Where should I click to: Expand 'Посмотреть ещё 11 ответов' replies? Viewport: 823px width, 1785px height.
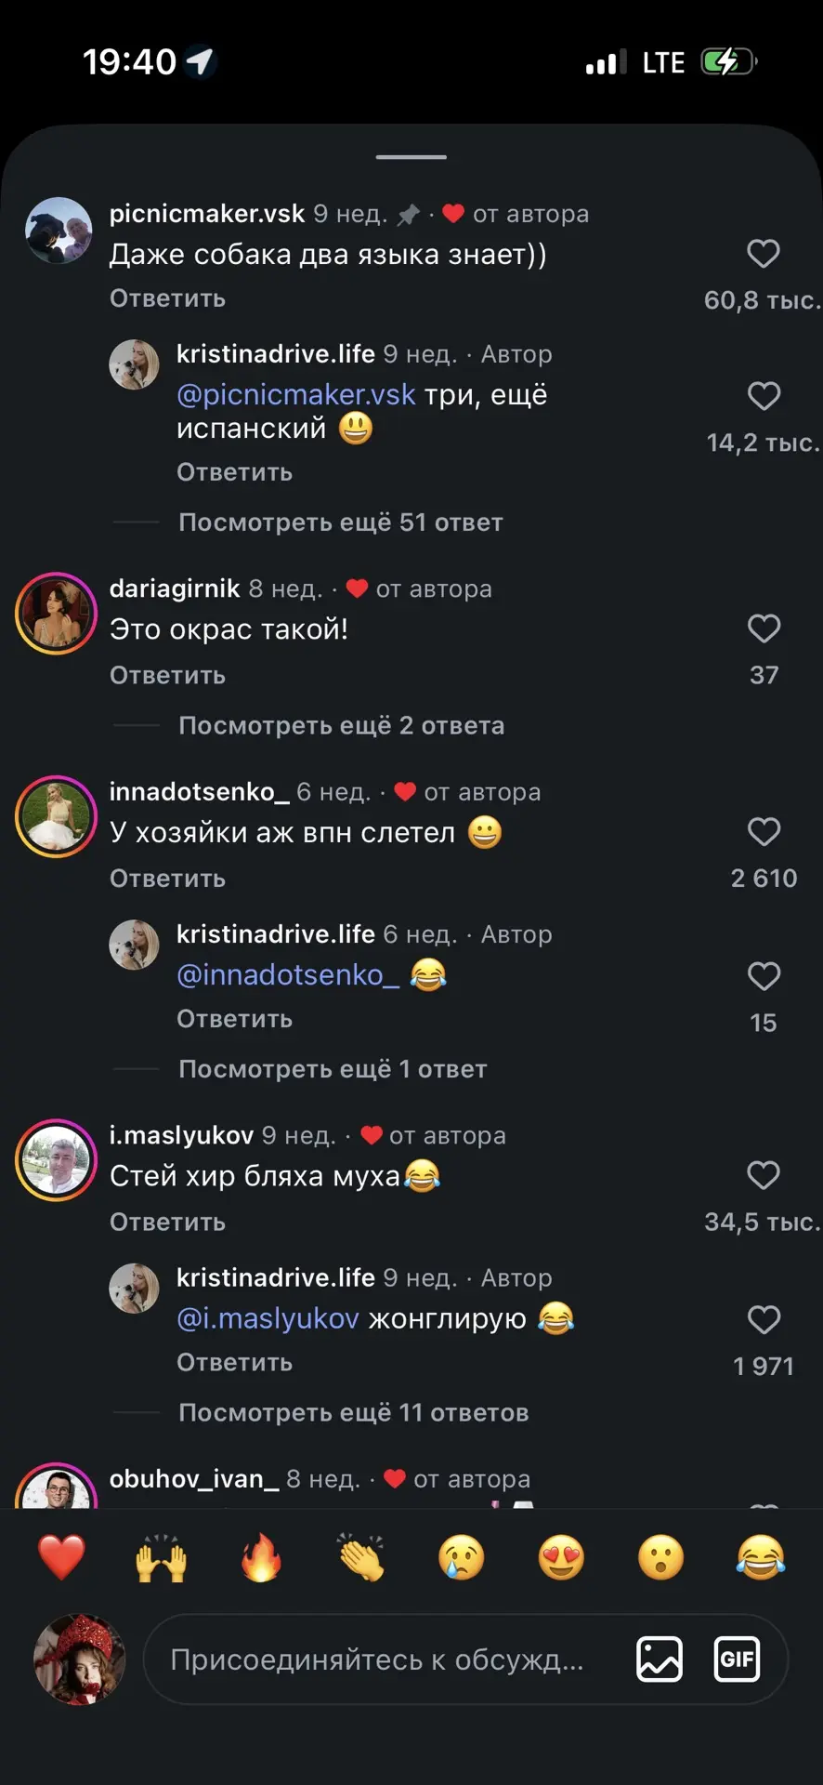coord(353,1412)
